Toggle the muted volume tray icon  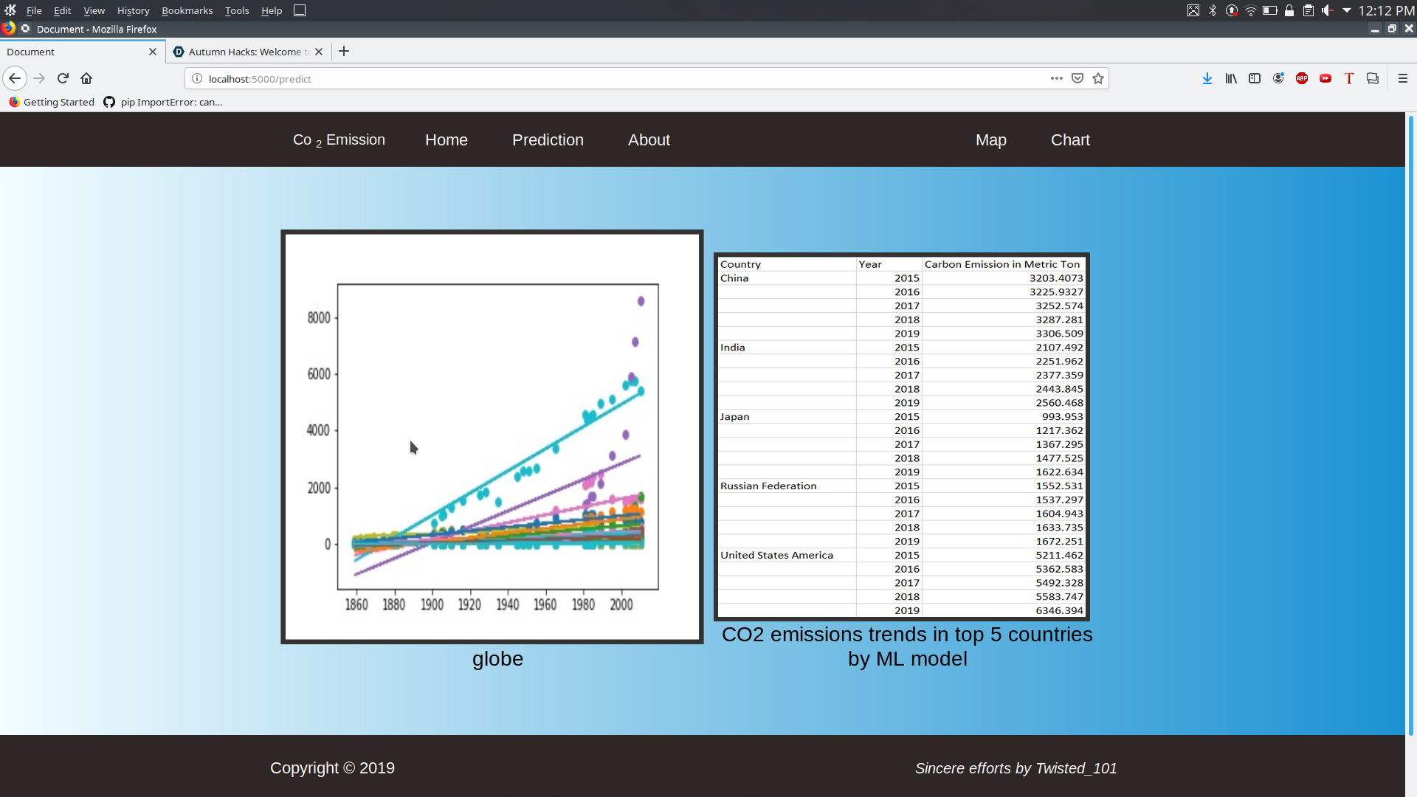[1327, 10]
